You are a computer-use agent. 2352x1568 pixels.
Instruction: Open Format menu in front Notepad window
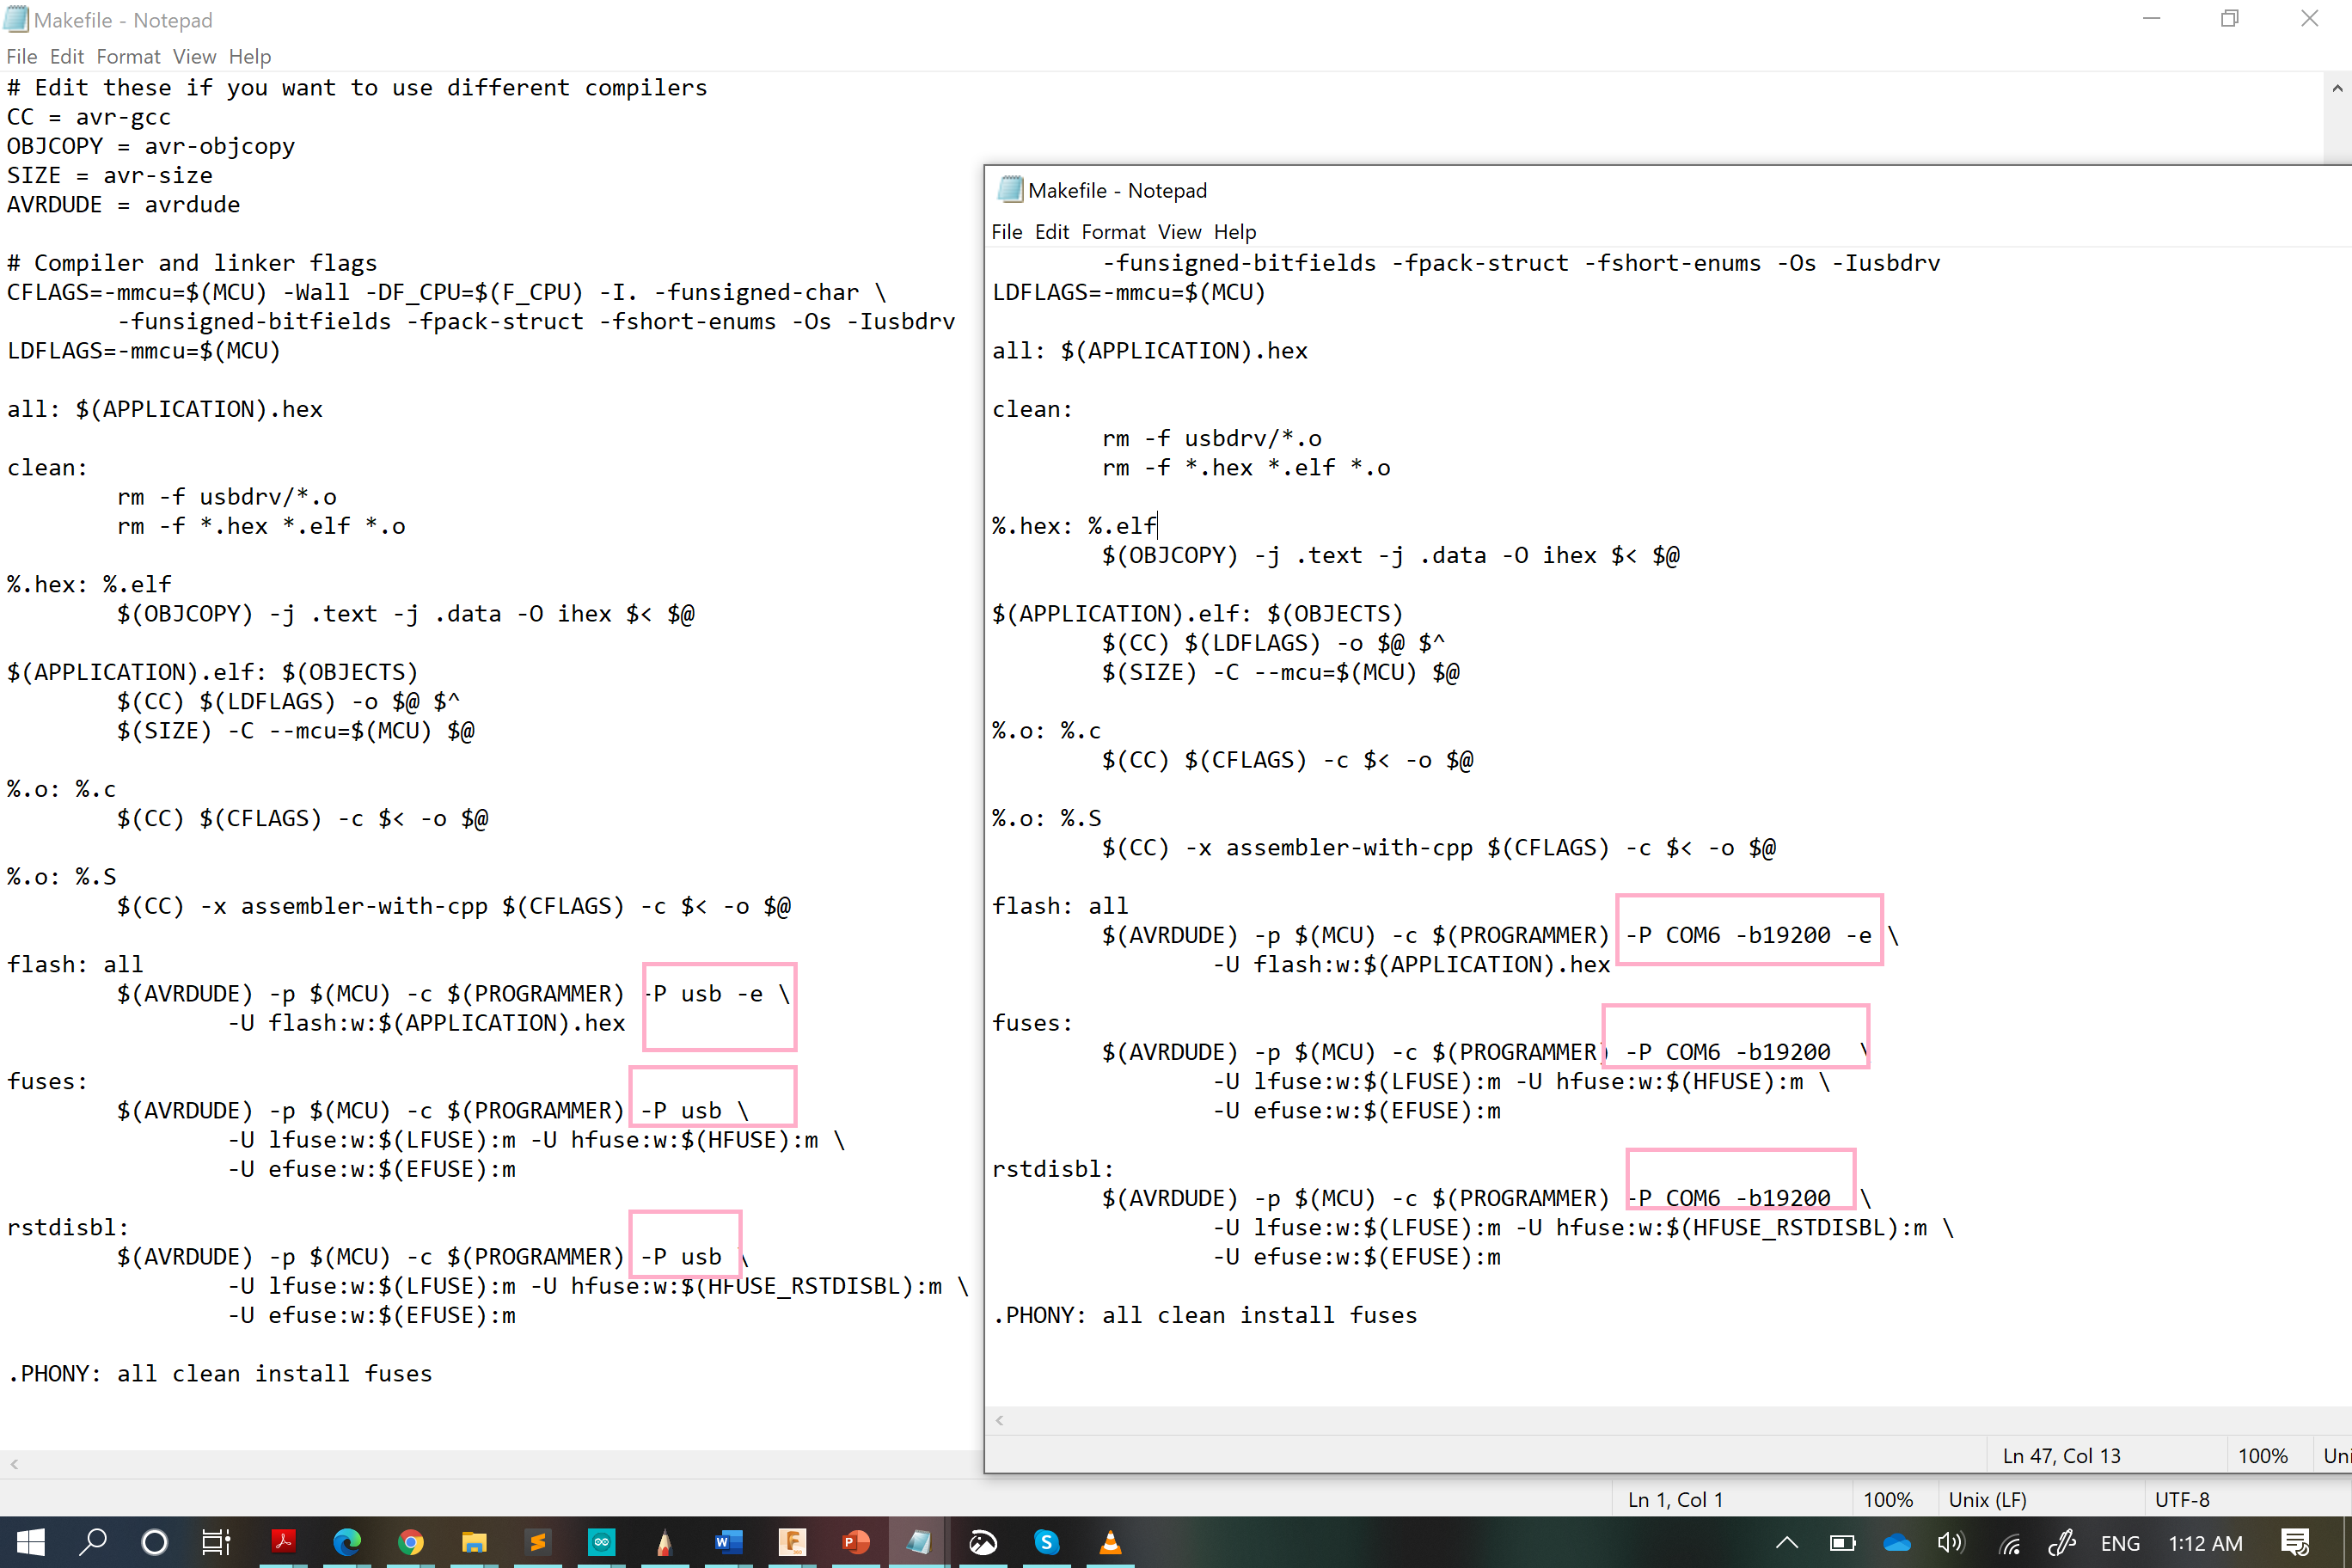pos(1112,232)
